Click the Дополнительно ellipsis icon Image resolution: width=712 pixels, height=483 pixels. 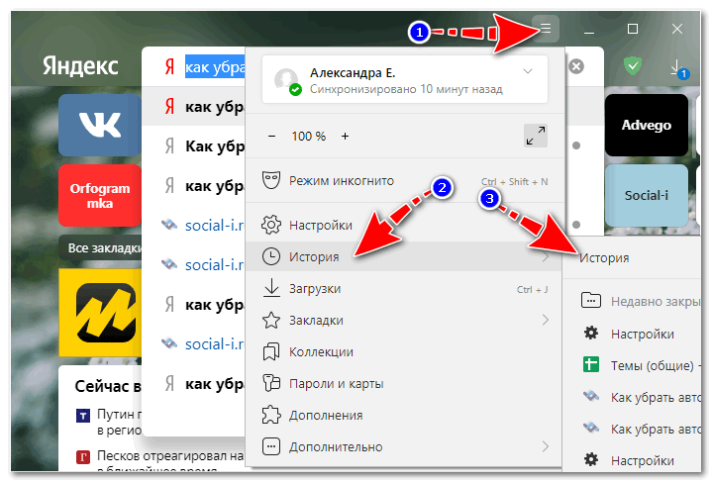click(x=271, y=446)
